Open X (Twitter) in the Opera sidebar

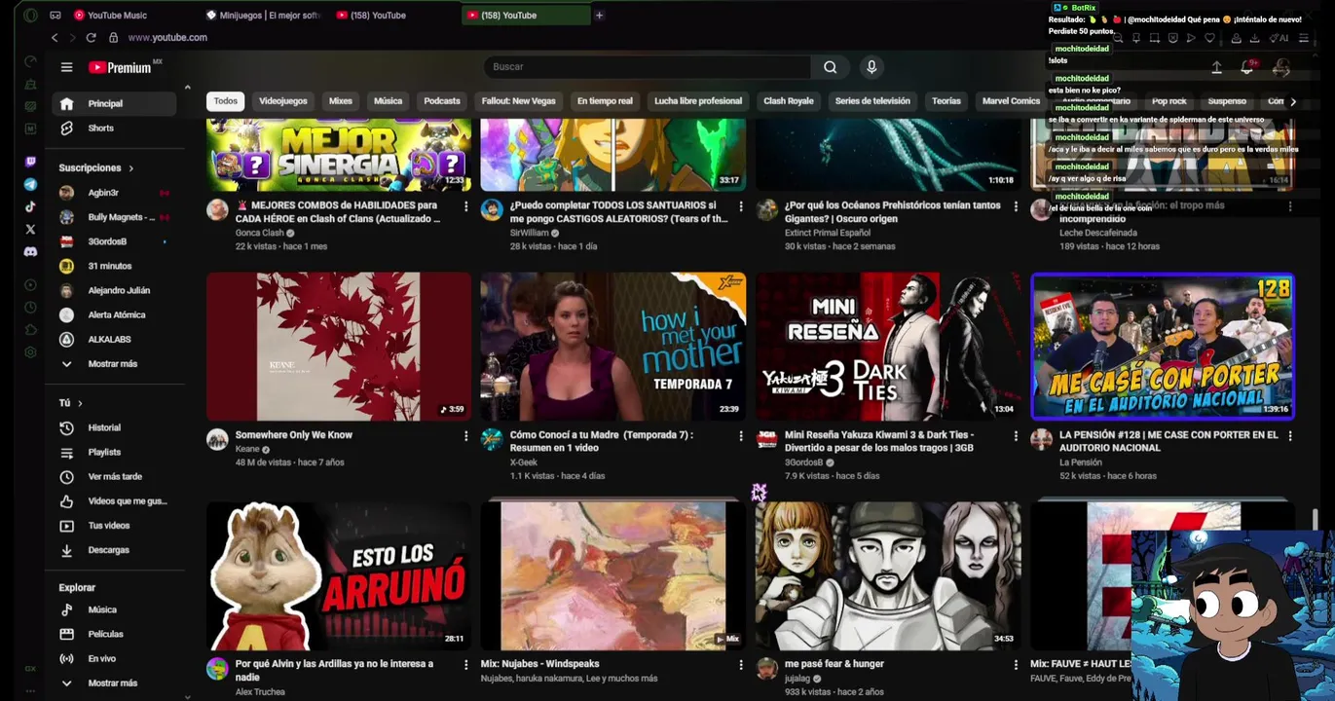tap(30, 229)
